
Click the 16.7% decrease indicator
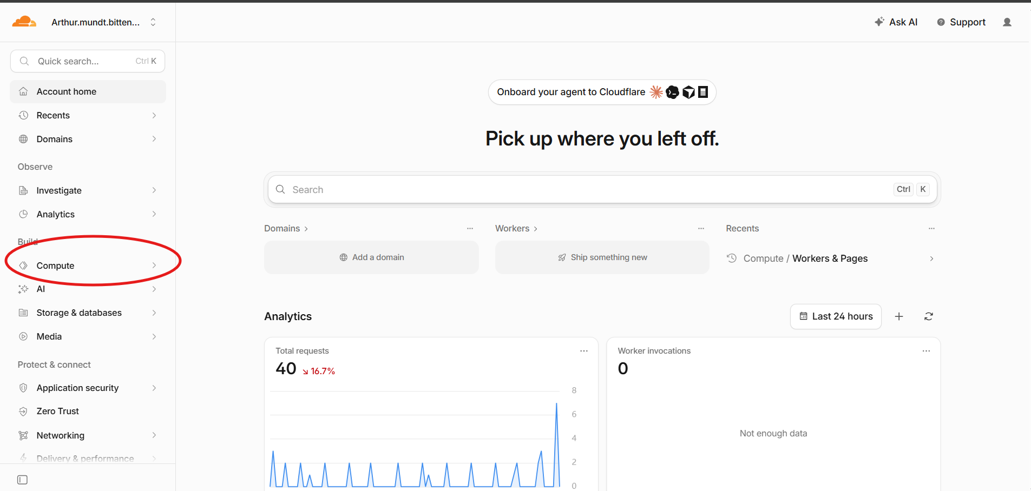[319, 371]
